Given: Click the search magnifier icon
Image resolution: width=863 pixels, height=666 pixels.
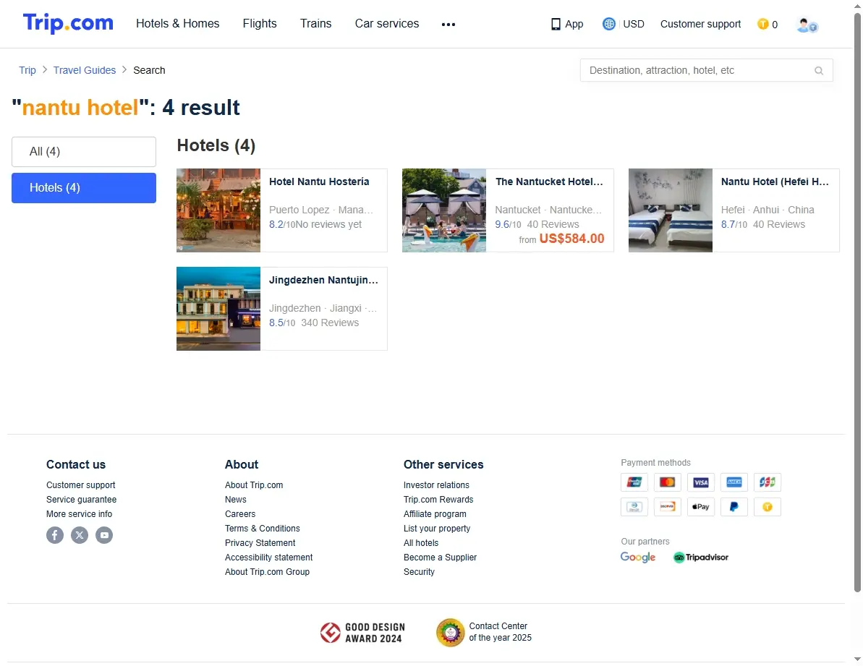Looking at the screenshot, I should pos(819,70).
